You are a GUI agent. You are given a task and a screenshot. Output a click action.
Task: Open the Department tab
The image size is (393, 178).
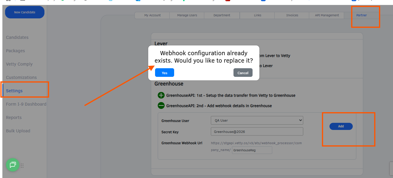tap(222, 15)
